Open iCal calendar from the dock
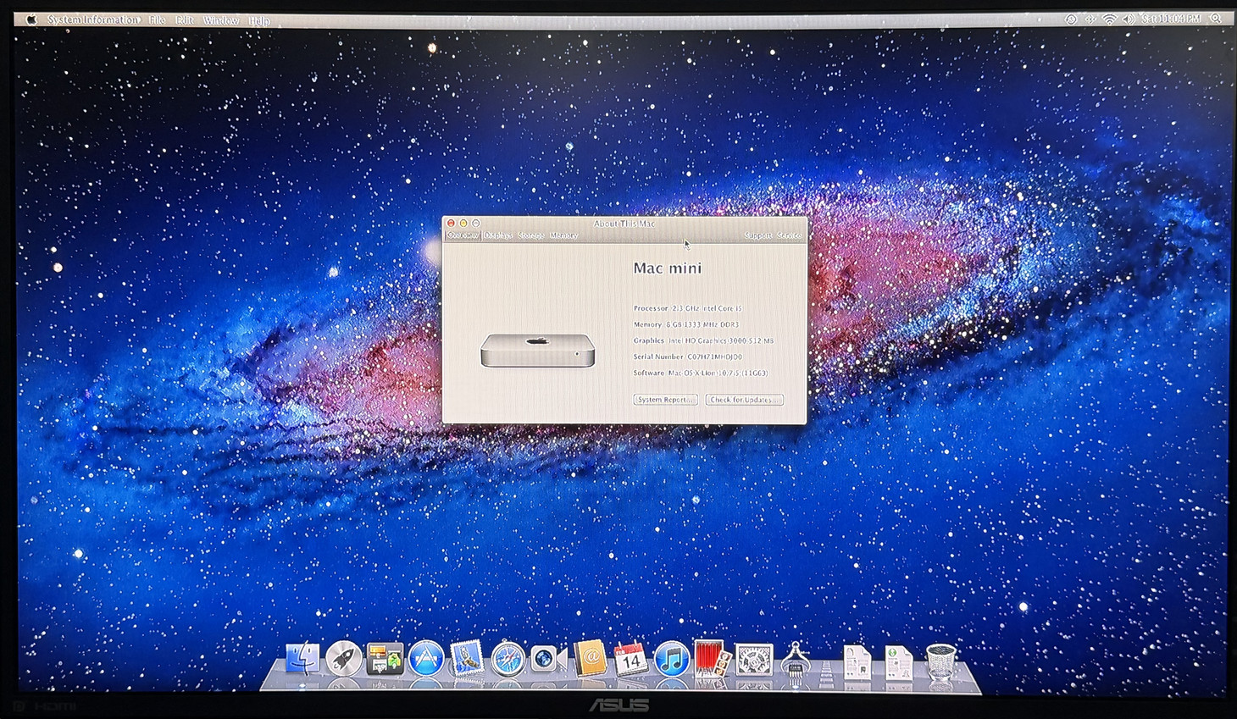 click(630, 658)
